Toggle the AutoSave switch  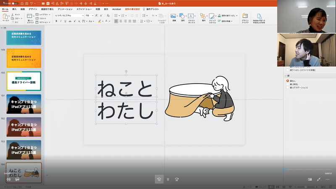point(15,3)
